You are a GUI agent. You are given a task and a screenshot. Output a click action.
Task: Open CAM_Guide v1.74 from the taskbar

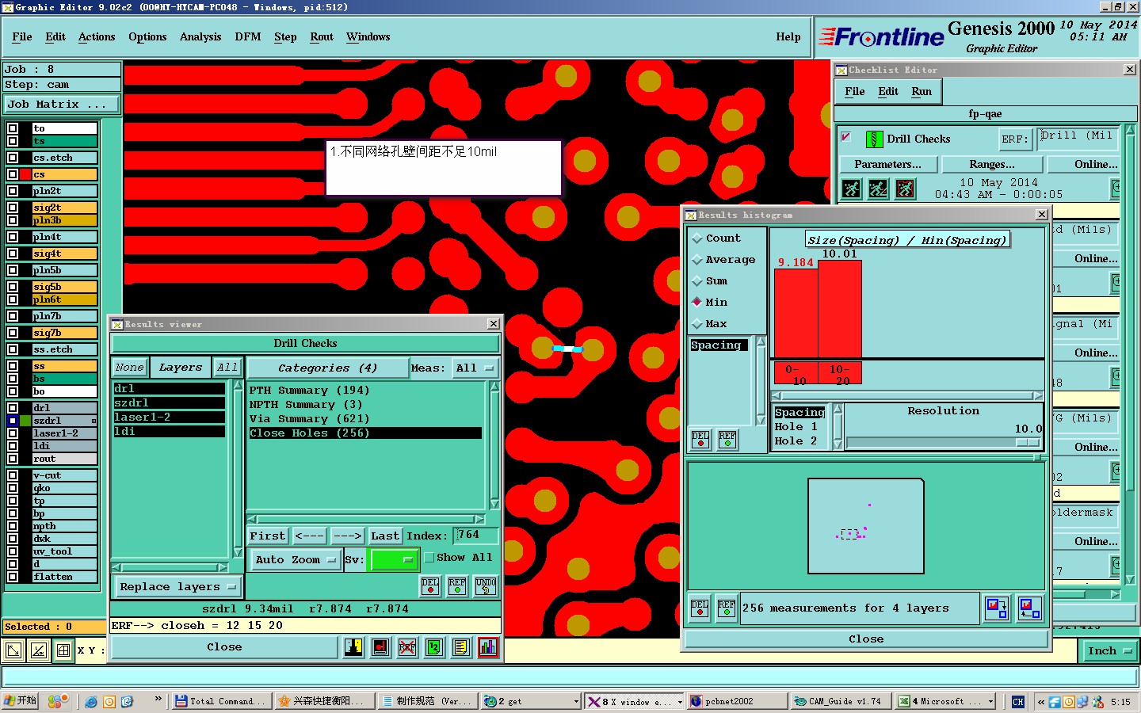[841, 701]
